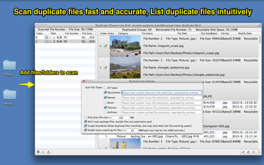Image resolution: width=264 pixels, height=165 pixels.
Task: Click the eye preview icon in beijing_fux row
Action: point(194,136)
